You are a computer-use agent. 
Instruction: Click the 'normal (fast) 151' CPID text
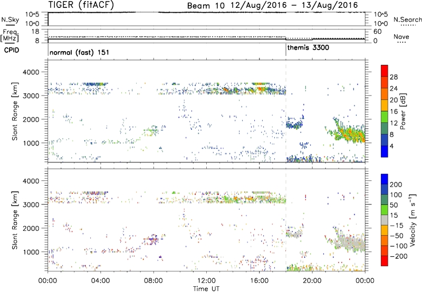[80, 52]
